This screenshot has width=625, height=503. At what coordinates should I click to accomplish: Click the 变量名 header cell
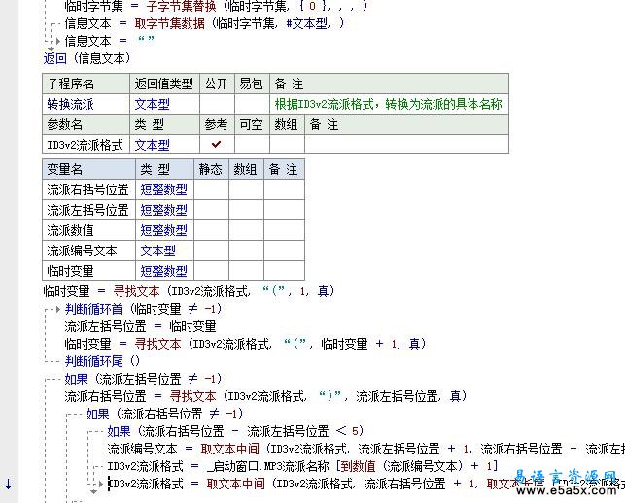pos(88,169)
